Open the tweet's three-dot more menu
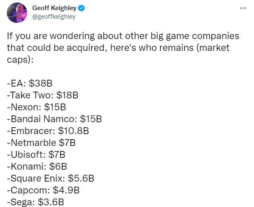 243,8
